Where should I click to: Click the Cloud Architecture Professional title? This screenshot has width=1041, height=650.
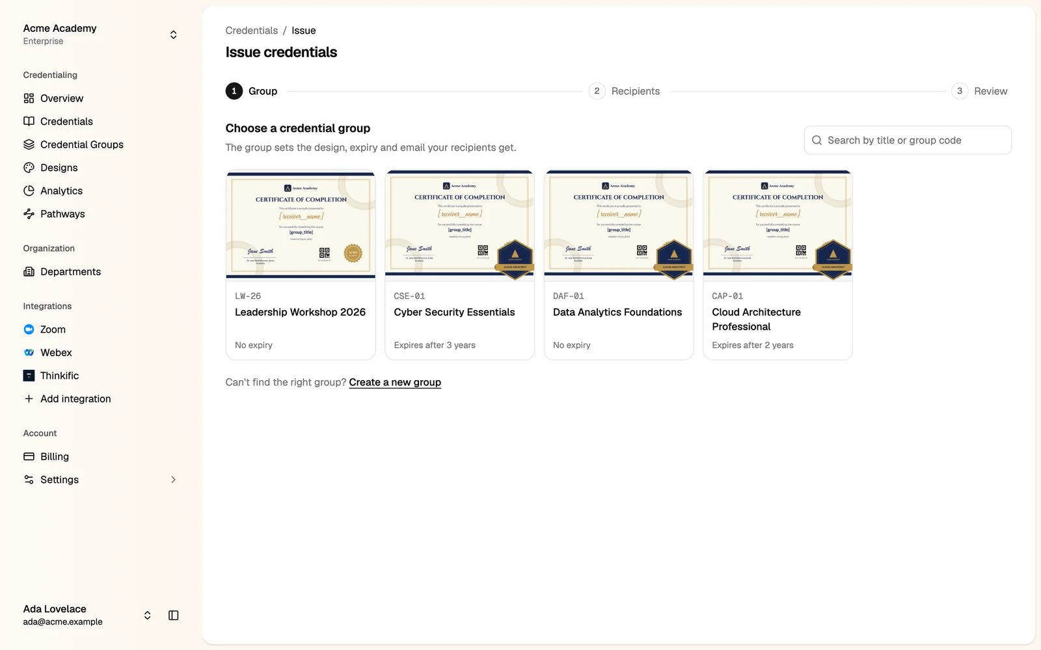point(757,319)
